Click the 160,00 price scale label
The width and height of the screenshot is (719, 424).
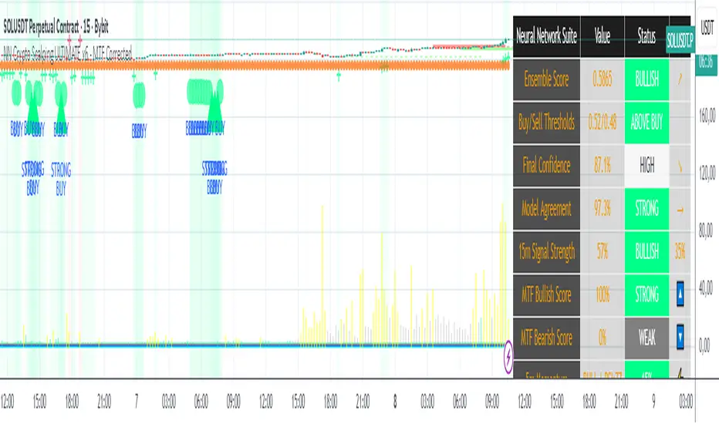(707, 115)
